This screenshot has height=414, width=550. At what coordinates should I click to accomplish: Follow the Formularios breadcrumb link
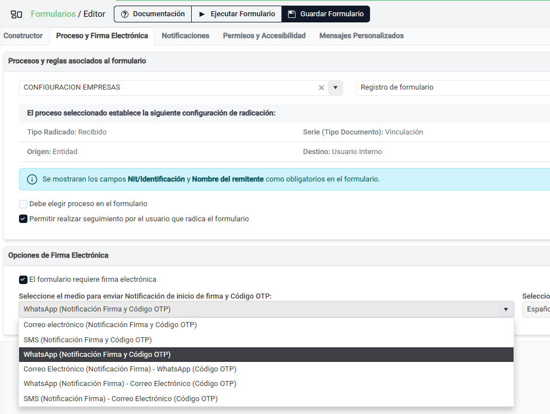[x=53, y=14]
